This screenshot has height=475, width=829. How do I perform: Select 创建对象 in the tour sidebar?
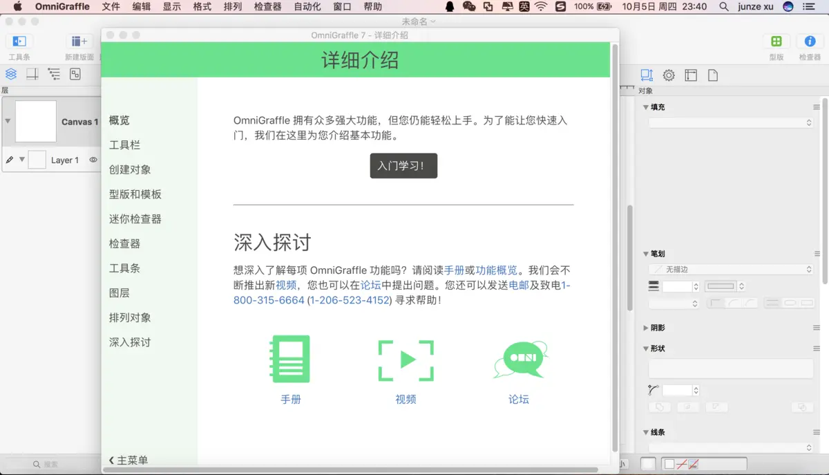pos(130,169)
